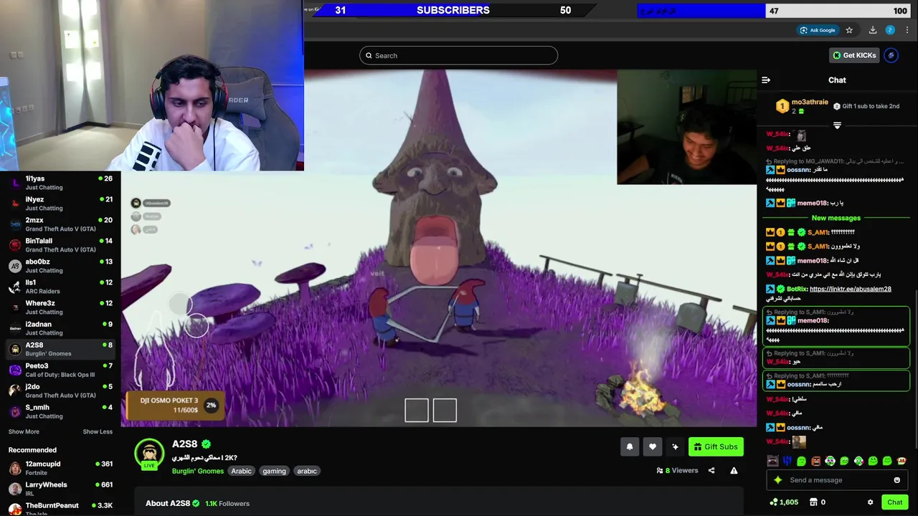Click the bookmark star icon in browser
918x516 pixels.
[849, 30]
